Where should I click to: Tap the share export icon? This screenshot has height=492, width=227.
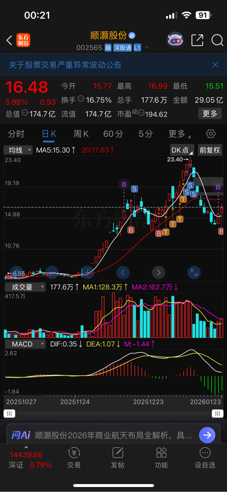[x=197, y=40]
